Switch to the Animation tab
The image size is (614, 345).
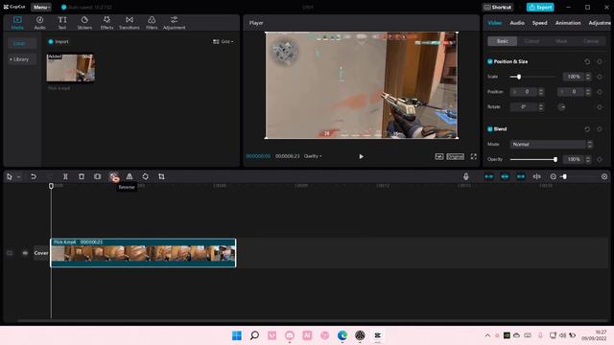point(568,23)
